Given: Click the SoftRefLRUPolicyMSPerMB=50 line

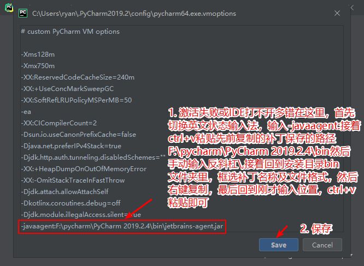Looking at the screenshot, I should pos(77,100).
